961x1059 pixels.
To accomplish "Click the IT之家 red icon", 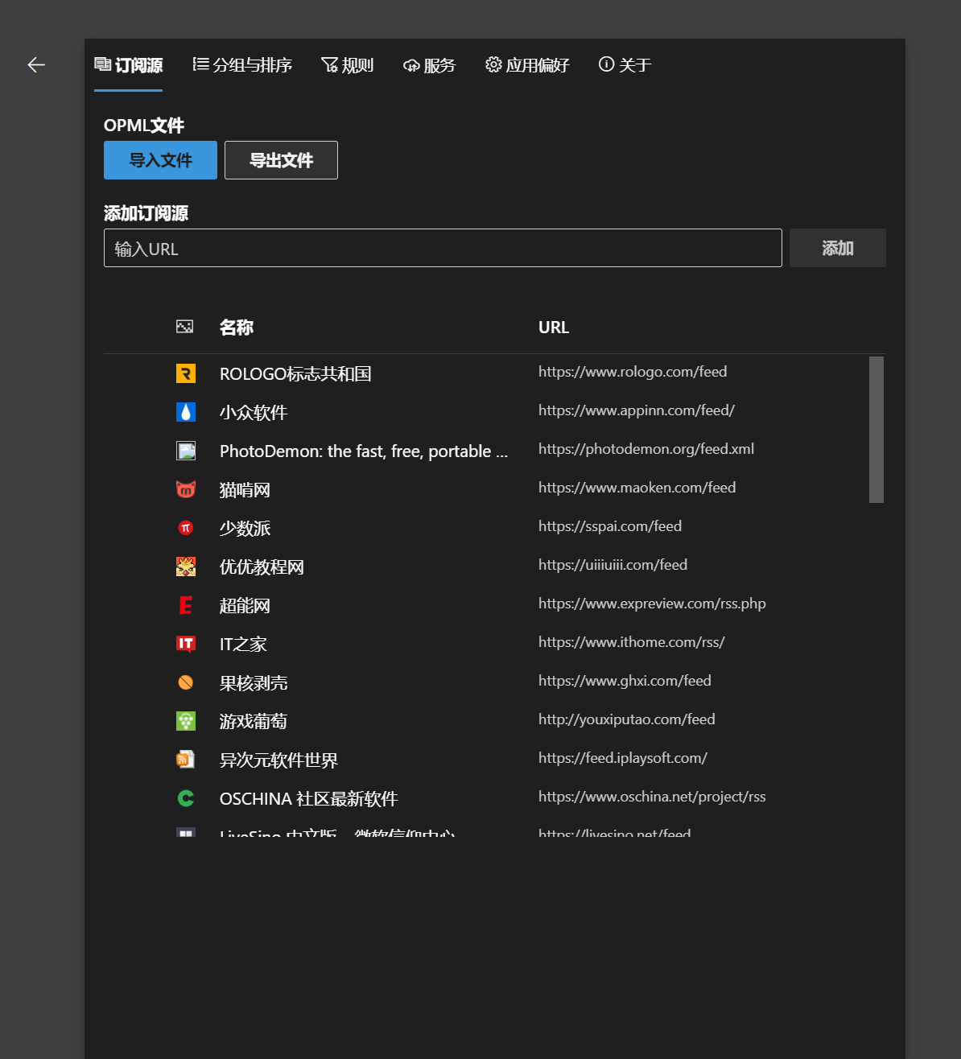I will pos(186,644).
